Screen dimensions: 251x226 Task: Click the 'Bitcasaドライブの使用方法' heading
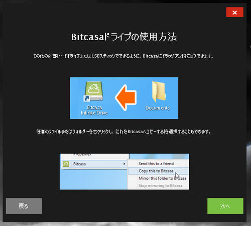(x=124, y=37)
